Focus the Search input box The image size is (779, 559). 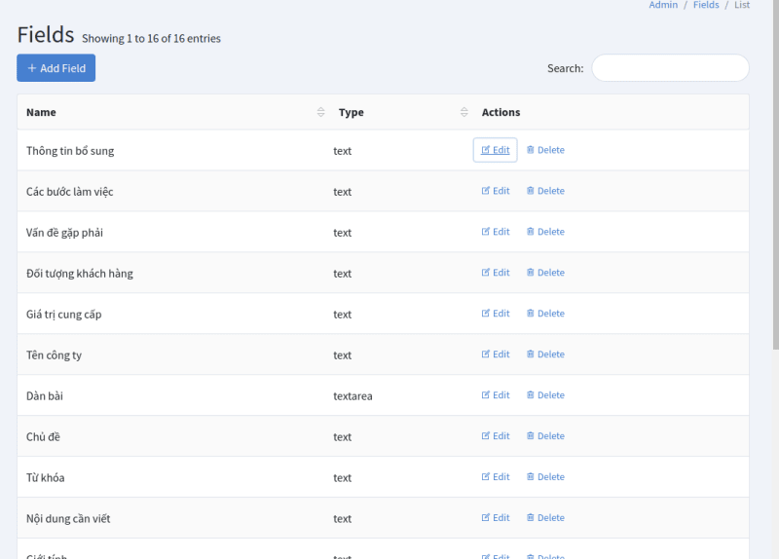(x=670, y=68)
